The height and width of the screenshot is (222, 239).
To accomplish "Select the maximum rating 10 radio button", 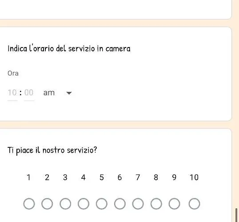I will point(194,204).
